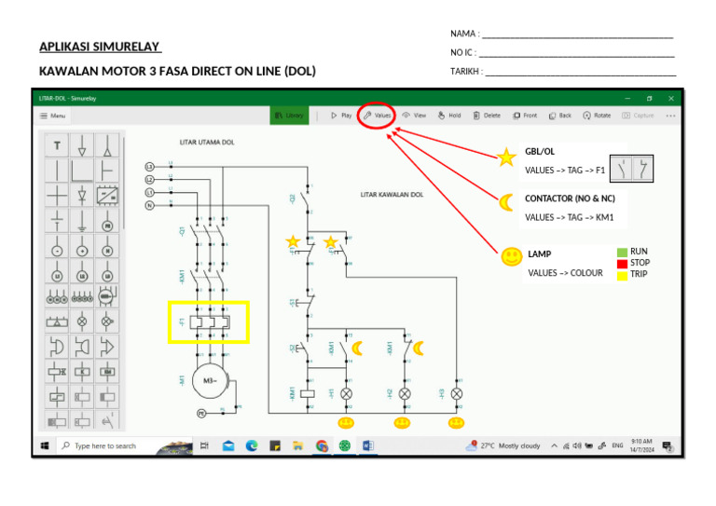Open the notification center icon

tap(668, 446)
